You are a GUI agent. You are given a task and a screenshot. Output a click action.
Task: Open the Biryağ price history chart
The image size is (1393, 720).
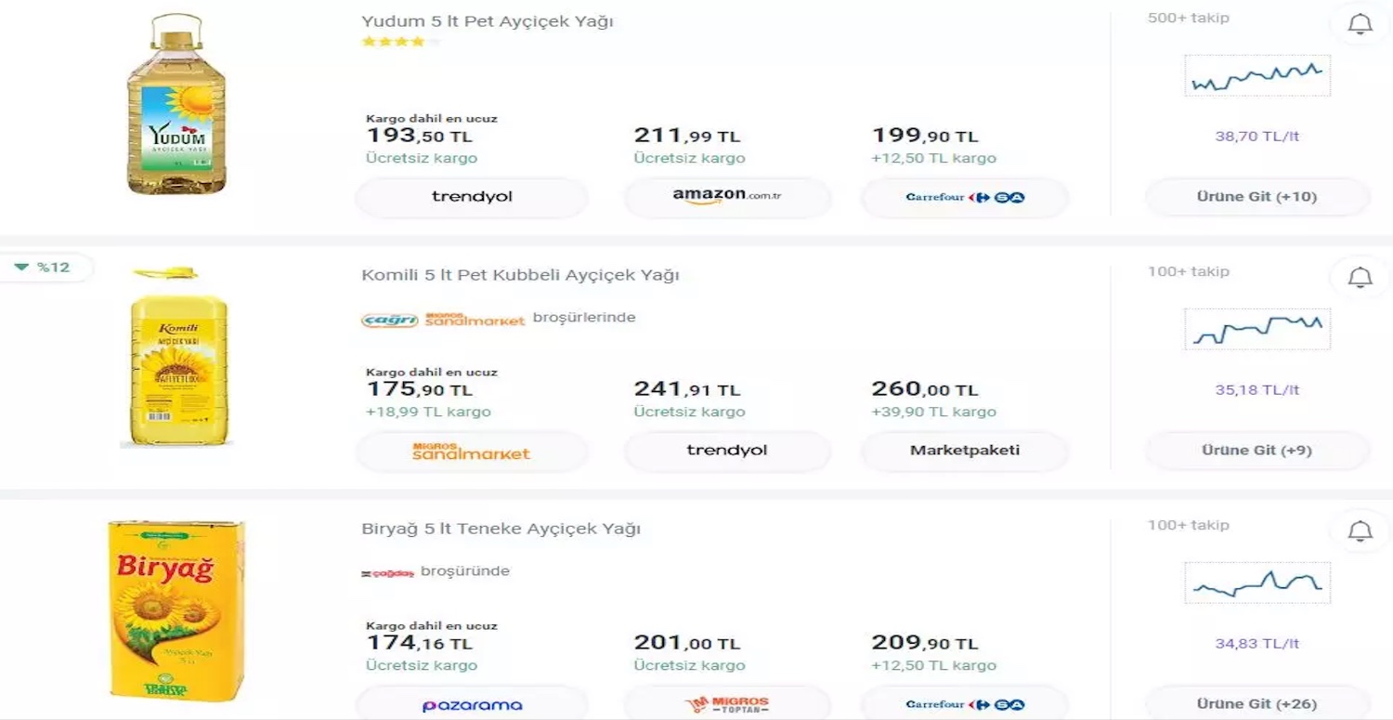point(1256,583)
